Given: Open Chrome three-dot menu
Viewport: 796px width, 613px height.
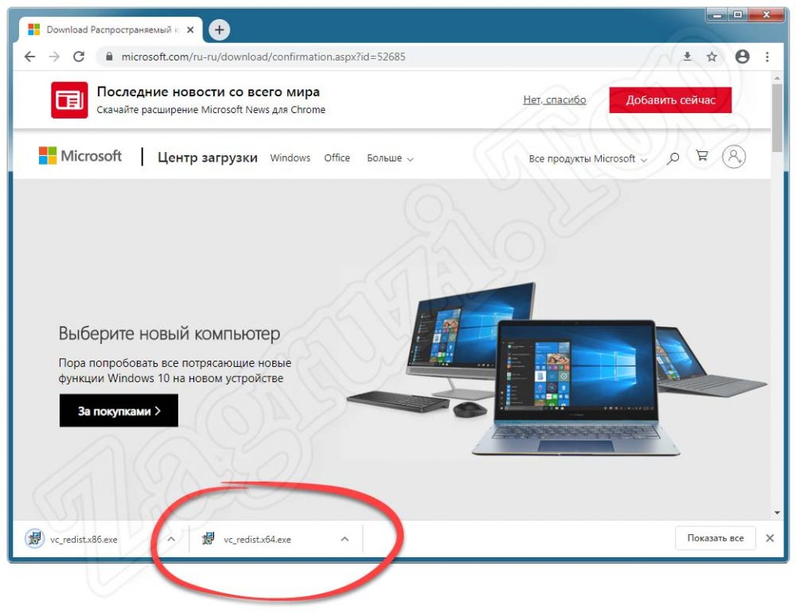Looking at the screenshot, I should pos(767,57).
